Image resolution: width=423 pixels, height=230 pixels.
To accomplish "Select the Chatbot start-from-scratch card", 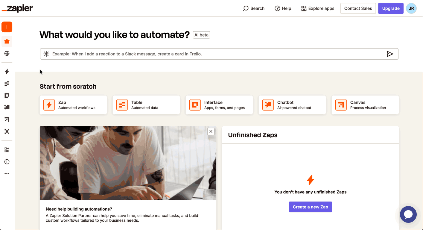I will coord(292,105).
